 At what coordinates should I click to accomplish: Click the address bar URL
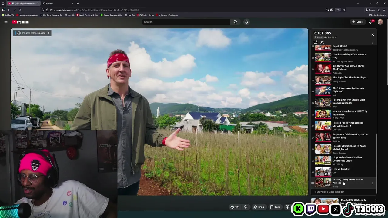(96, 10)
